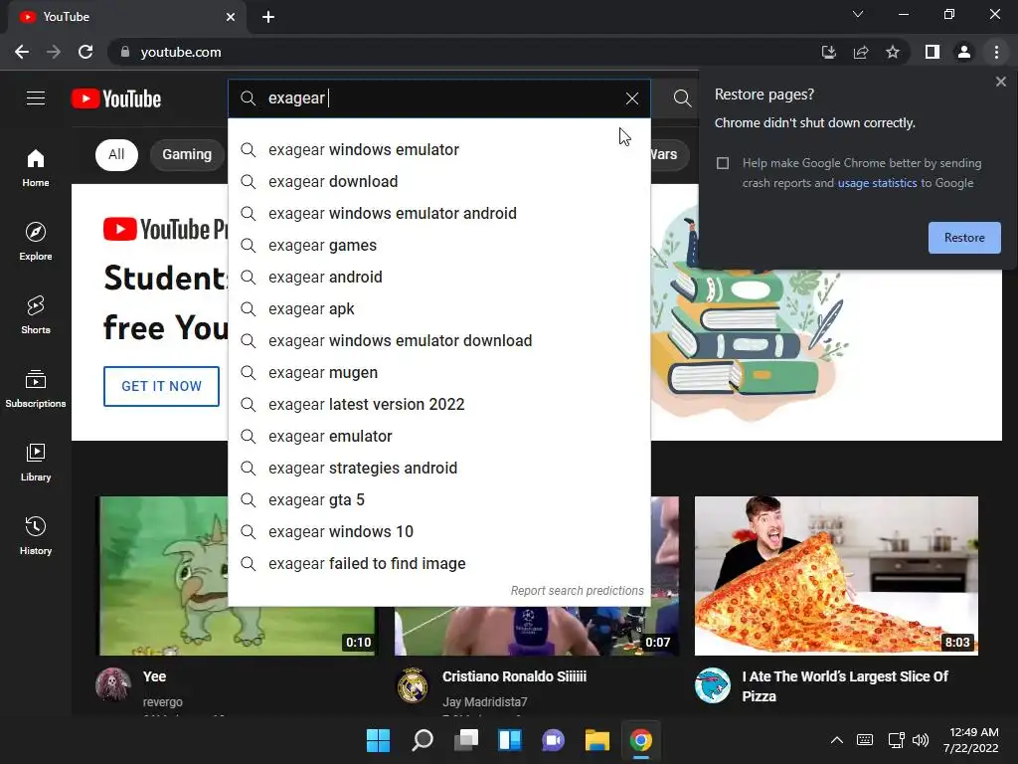
Task: Click Report search predictions
Action: pos(577,591)
